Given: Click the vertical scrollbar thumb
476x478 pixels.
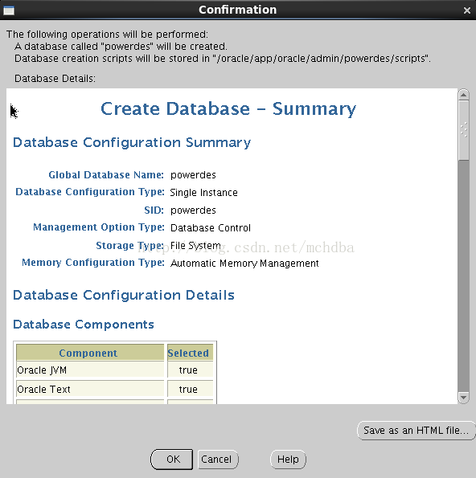Looking at the screenshot, I should (463, 130).
